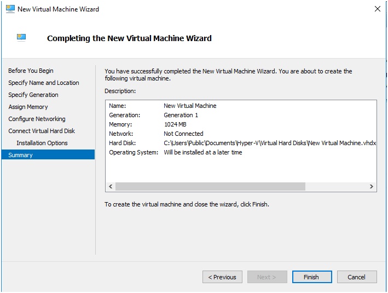The height and width of the screenshot is (293, 388).
Task: Click the 'Completing the New Virtual Machine Wizard' heading
Action: point(129,38)
